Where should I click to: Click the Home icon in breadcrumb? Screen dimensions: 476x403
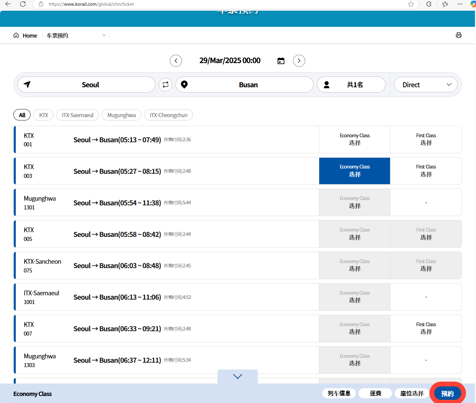(16, 36)
